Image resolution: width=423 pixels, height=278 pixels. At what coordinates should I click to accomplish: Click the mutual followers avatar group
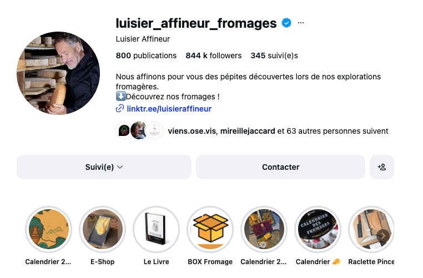pos(139,131)
